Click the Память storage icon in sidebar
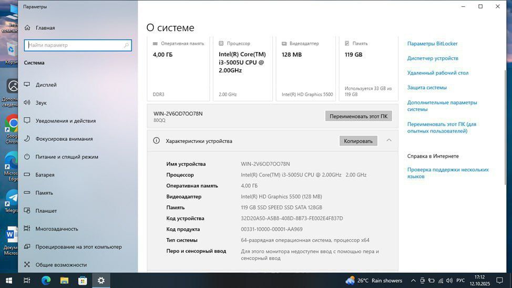This screenshot has height=288, width=512. (x=27, y=193)
